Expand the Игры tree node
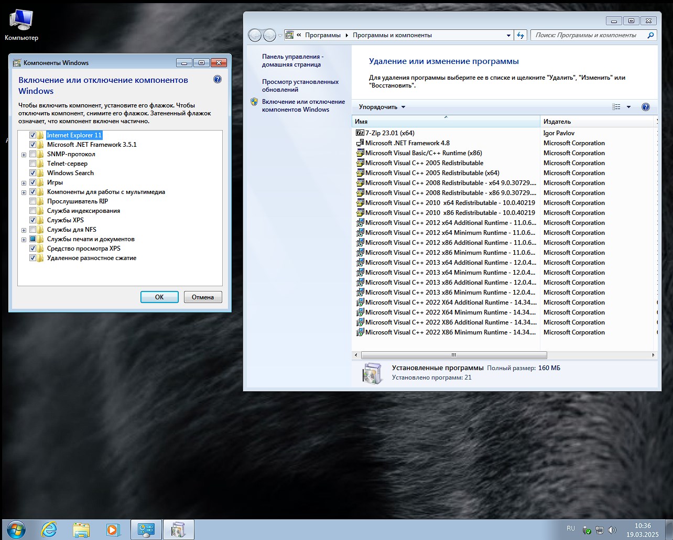673x540 pixels. point(24,183)
